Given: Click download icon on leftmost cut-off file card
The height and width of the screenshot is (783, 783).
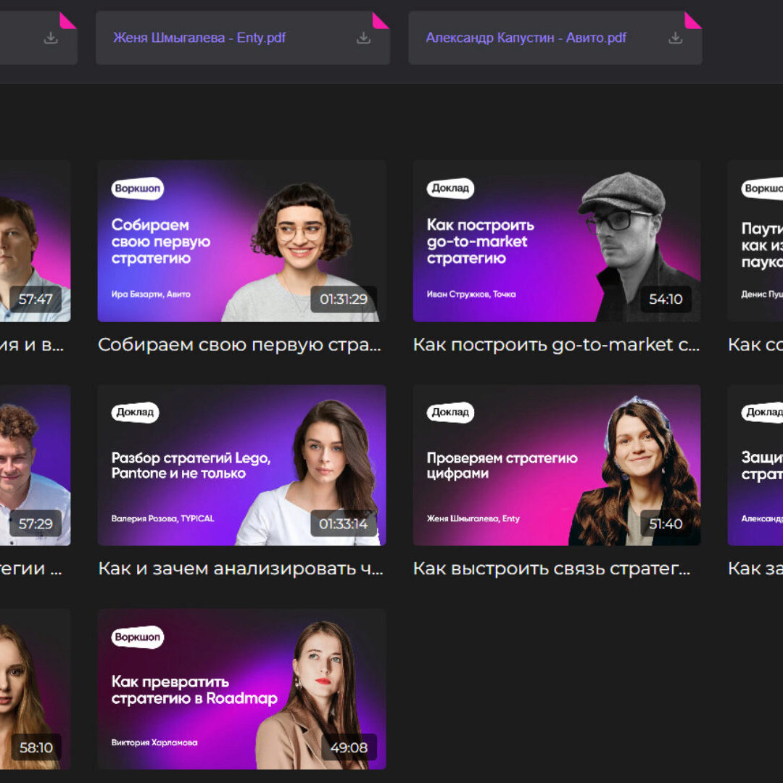Looking at the screenshot, I should click(x=51, y=38).
